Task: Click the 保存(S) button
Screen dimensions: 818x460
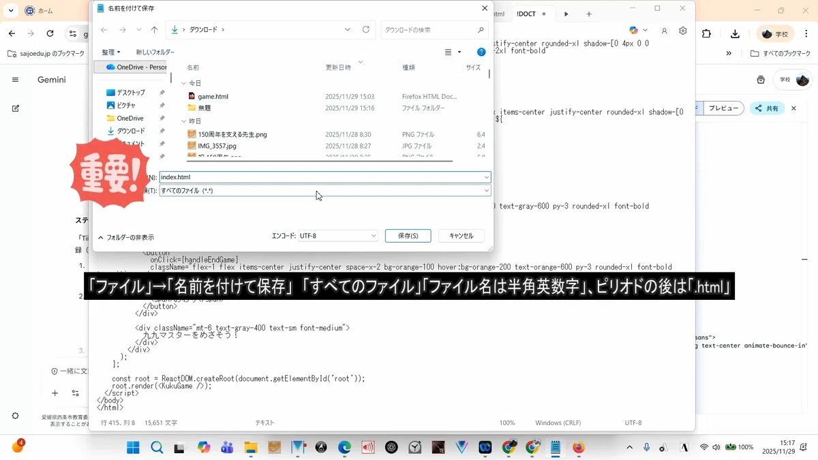Action: pyautogui.click(x=408, y=236)
